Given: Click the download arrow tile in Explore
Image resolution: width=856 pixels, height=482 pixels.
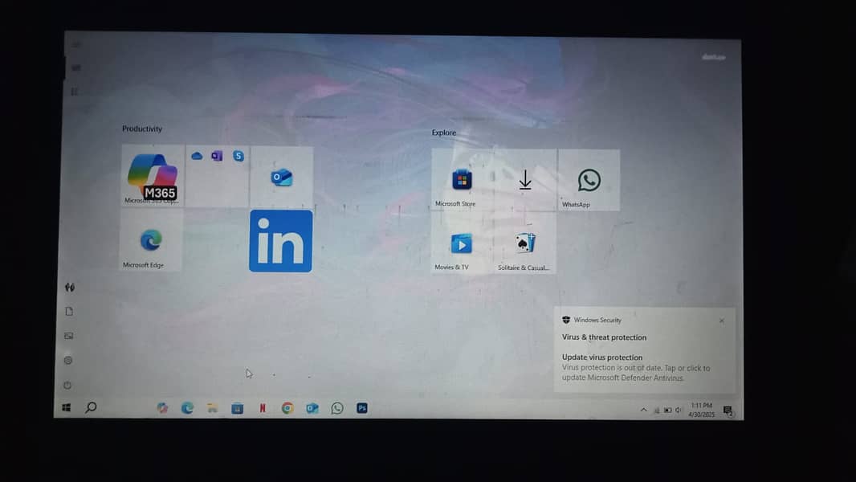Looking at the screenshot, I should (525, 180).
